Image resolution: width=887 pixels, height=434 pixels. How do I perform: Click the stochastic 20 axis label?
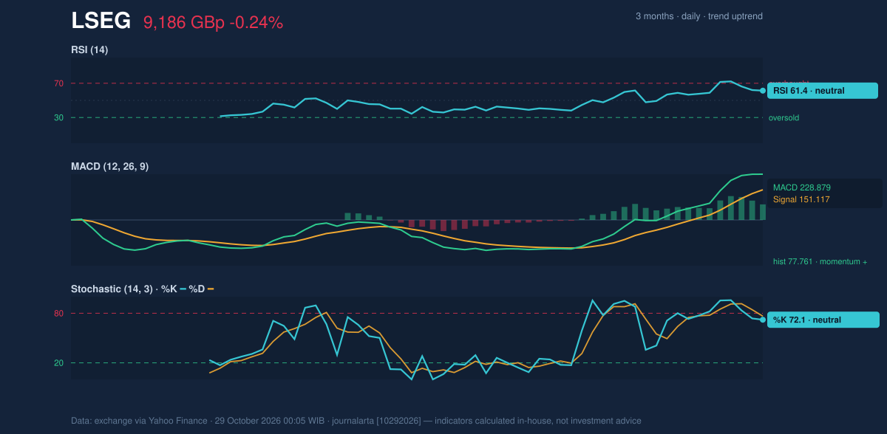click(58, 362)
